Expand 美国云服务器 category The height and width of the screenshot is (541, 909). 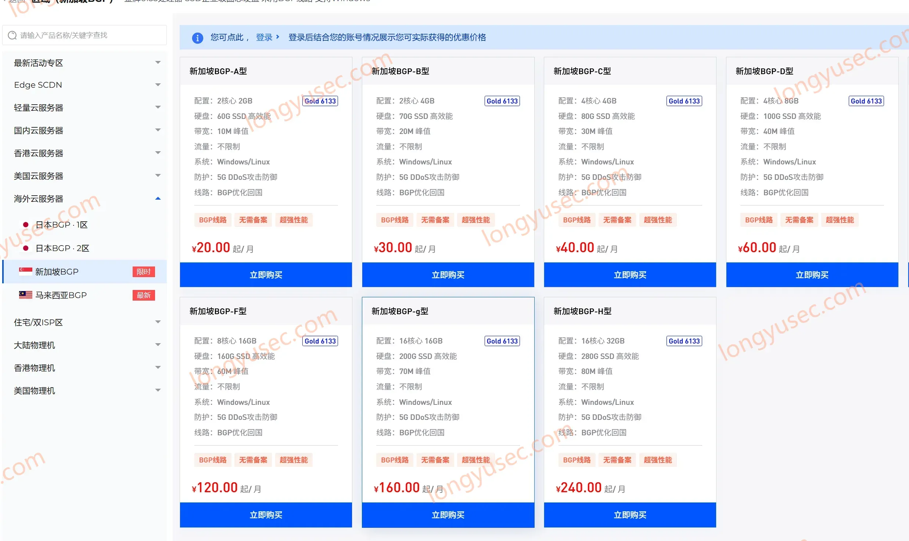click(85, 176)
